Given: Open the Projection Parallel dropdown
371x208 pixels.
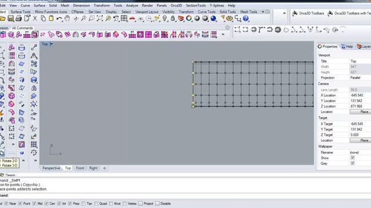Looking at the screenshot, I should (x=360, y=77).
